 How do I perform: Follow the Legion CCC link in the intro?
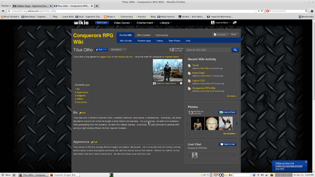[105, 57]
